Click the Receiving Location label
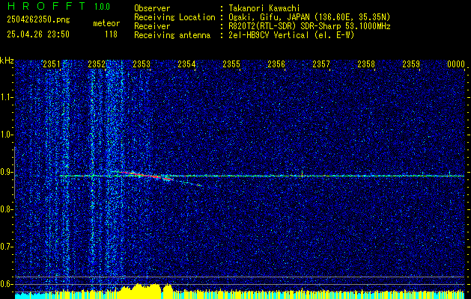 tap(174, 17)
